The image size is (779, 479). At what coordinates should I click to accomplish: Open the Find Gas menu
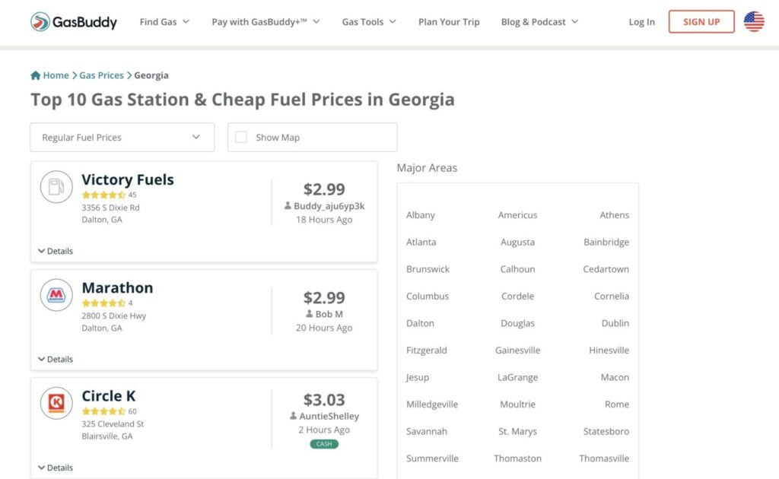point(164,22)
